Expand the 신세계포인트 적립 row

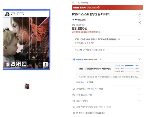point(140,95)
